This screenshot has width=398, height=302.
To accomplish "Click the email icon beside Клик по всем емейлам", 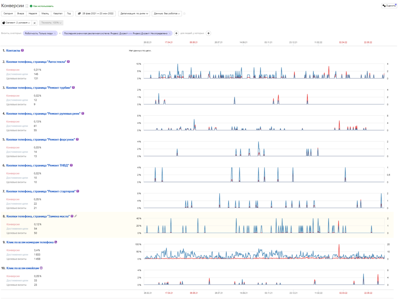I will point(41,268).
